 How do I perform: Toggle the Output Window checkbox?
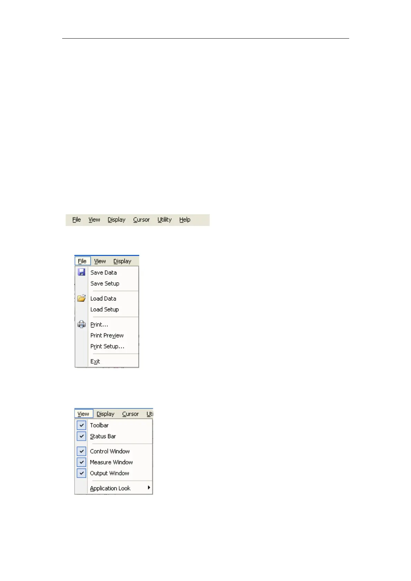[x=82, y=473]
